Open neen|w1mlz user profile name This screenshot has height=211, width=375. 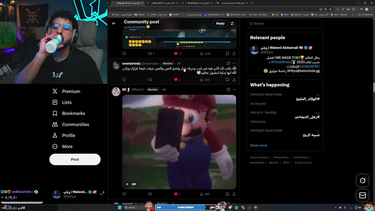point(131,63)
